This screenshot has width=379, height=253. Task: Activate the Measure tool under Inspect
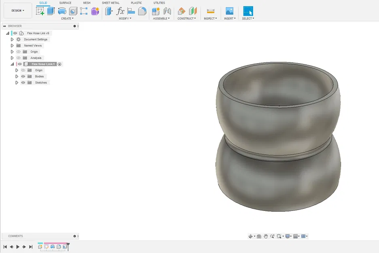(210, 10)
